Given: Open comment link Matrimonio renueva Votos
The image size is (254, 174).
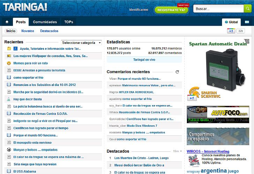Looking at the screenshot, I should [x=149, y=86].
